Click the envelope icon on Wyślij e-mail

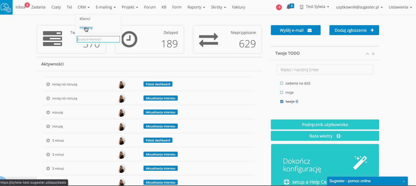(310, 30)
